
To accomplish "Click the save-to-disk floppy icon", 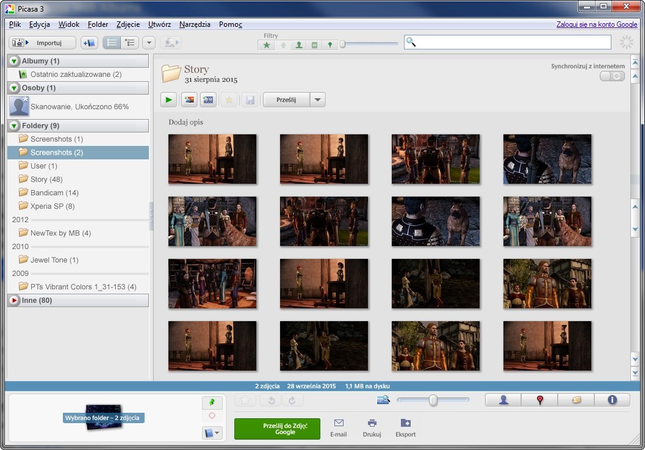I will [250, 100].
